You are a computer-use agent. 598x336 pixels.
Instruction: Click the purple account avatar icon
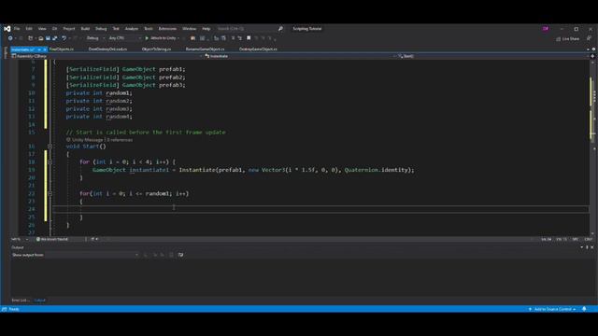(546, 29)
